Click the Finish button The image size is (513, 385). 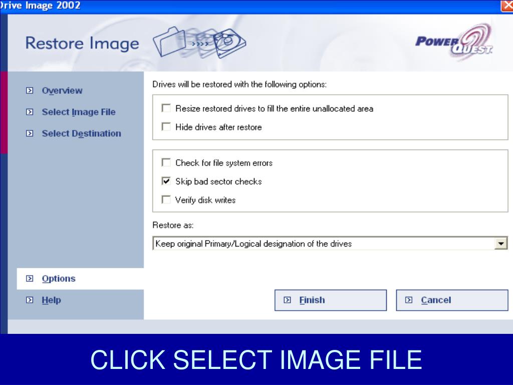pyautogui.click(x=331, y=300)
